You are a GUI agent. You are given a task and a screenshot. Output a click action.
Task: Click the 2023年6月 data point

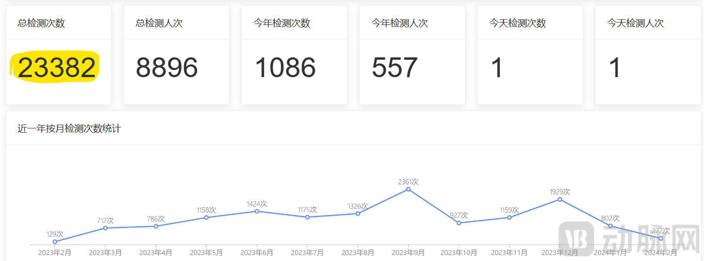tap(257, 211)
